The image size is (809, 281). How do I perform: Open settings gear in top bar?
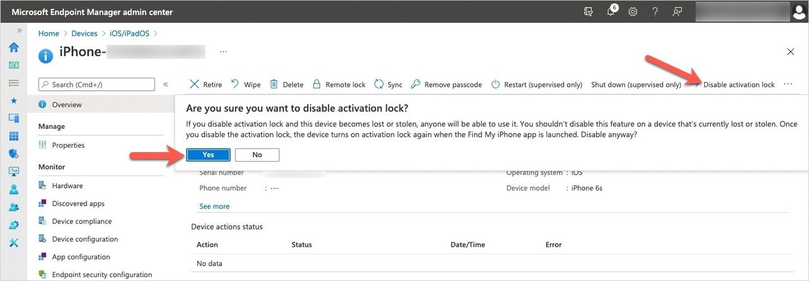click(633, 12)
